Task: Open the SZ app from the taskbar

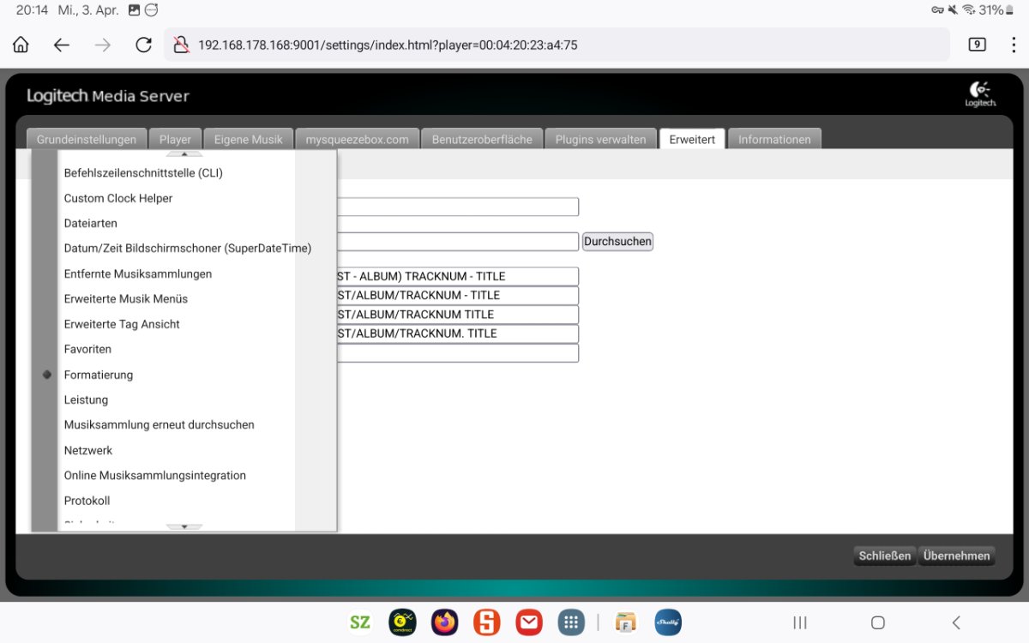Action: pos(360,622)
